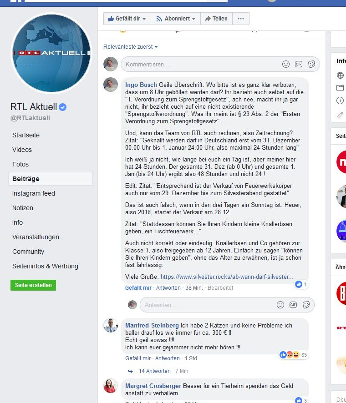Toggle Gefällt mir on Ingo Busch's comment
346x403 pixels.
coord(138,288)
